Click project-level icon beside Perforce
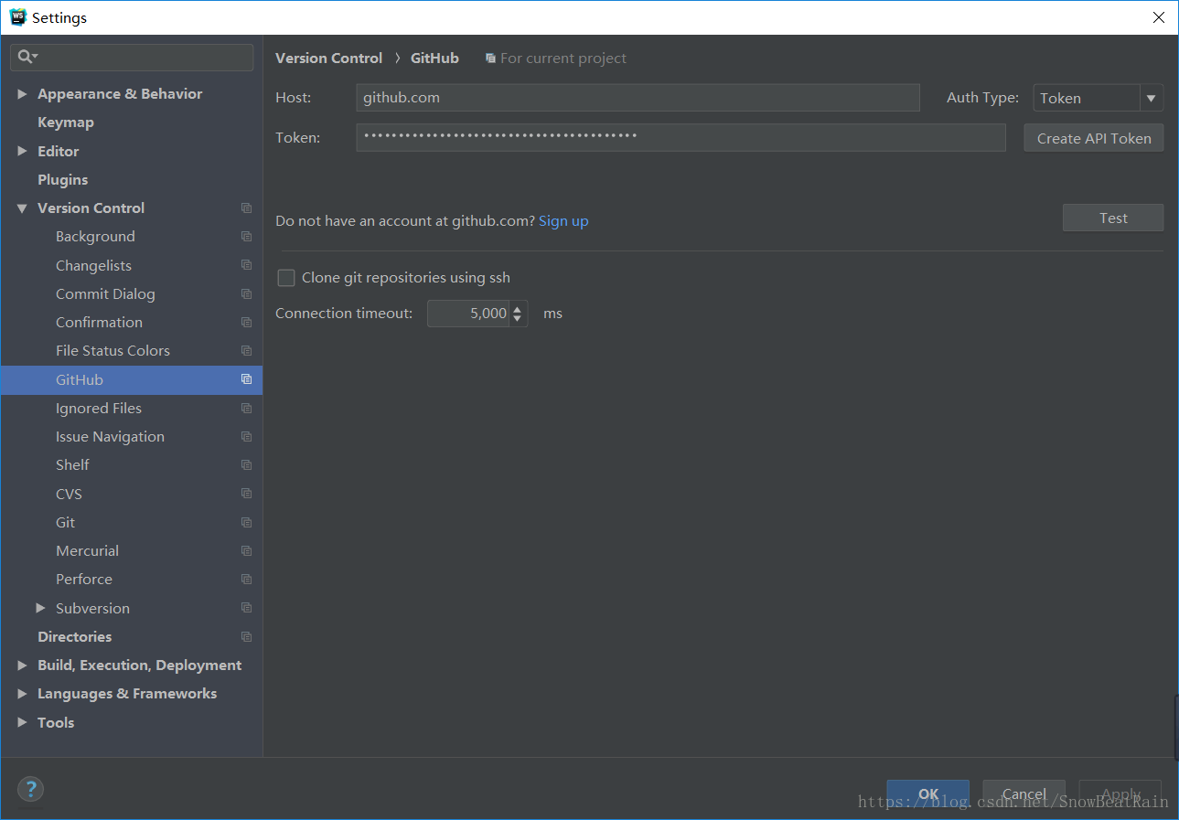This screenshot has height=820, width=1179. click(x=246, y=580)
